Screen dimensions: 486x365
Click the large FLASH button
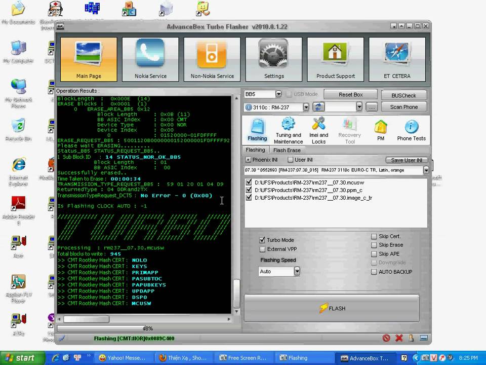click(x=332, y=308)
